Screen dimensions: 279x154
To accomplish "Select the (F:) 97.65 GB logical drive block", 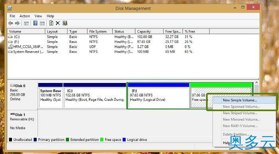I will (158, 96).
